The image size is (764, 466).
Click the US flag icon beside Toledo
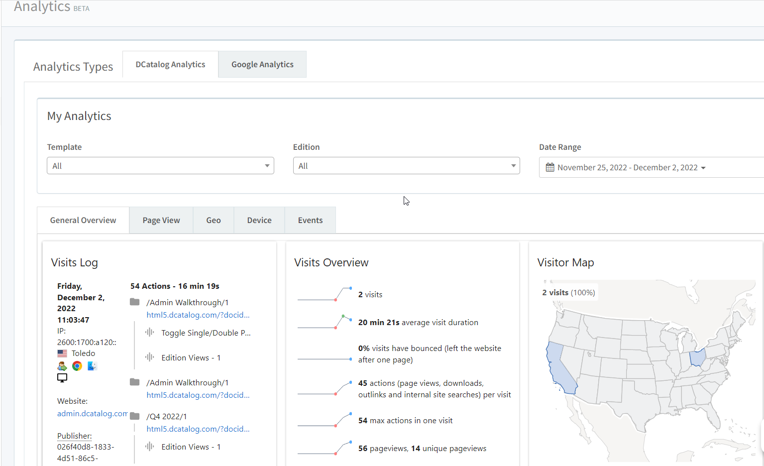(62, 353)
